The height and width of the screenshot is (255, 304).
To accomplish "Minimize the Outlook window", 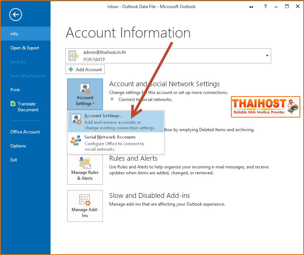I will pyautogui.click(x=276, y=7).
